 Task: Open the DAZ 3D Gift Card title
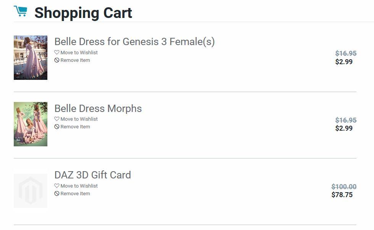pos(92,175)
